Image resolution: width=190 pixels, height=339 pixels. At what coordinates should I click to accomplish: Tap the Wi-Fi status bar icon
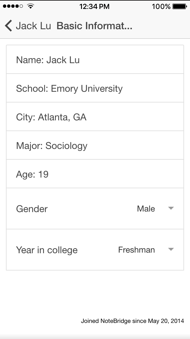pos(30,6)
